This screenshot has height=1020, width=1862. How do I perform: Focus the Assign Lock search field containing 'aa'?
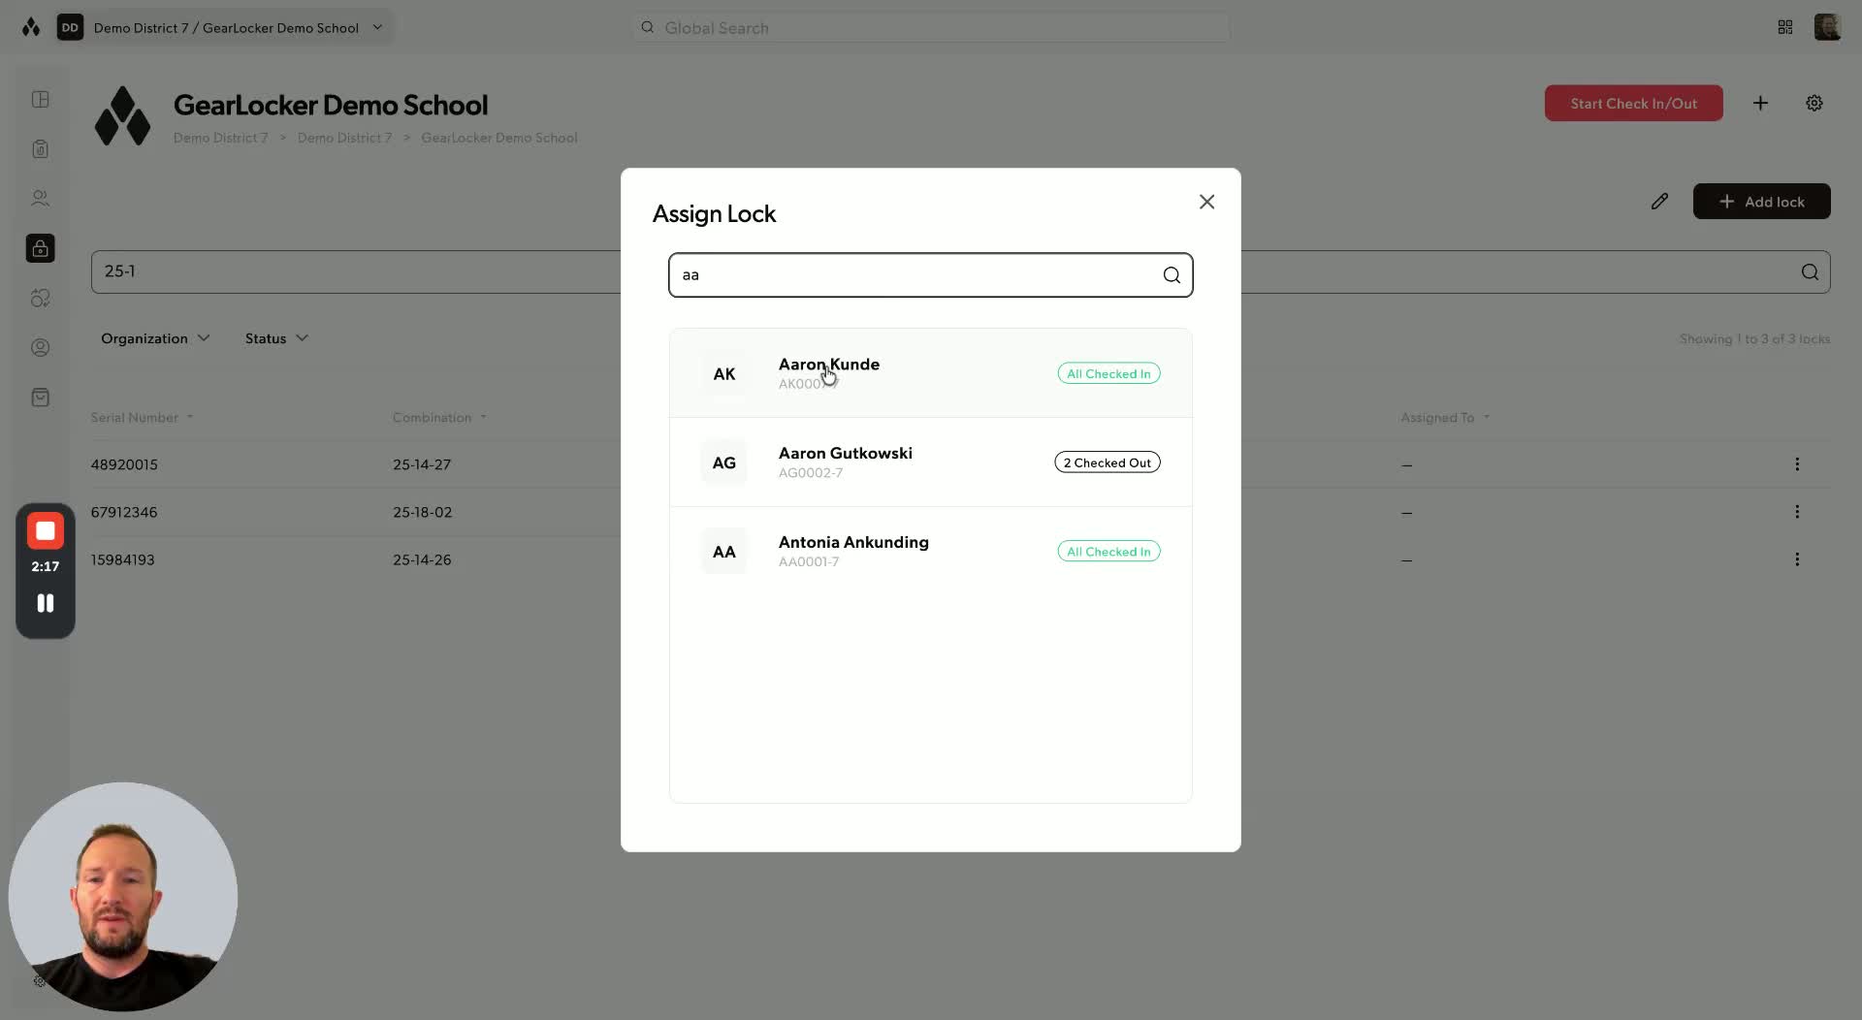point(930,275)
